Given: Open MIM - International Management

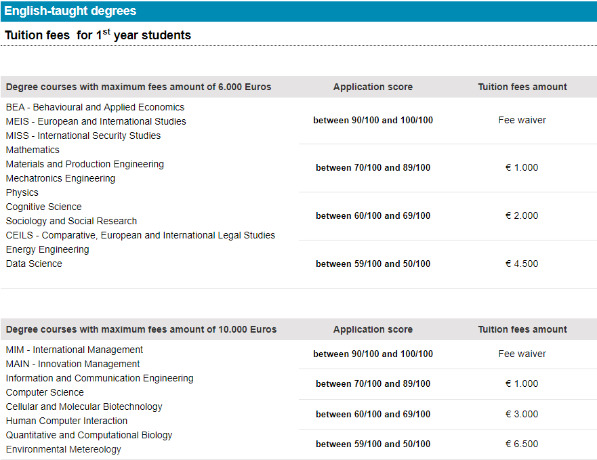Looking at the screenshot, I should [75, 350].
